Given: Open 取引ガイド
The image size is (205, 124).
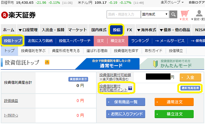Looking at the screenshot, I should point(154,51).
